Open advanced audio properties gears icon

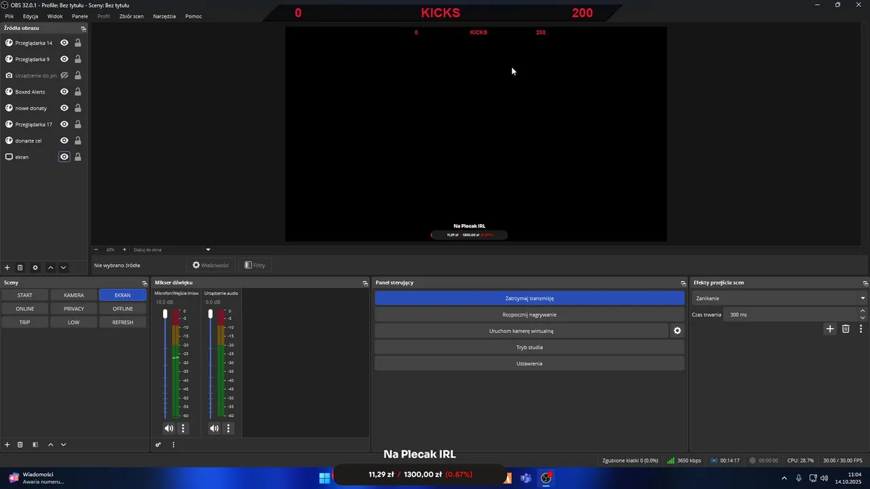[x=158, y=445]
